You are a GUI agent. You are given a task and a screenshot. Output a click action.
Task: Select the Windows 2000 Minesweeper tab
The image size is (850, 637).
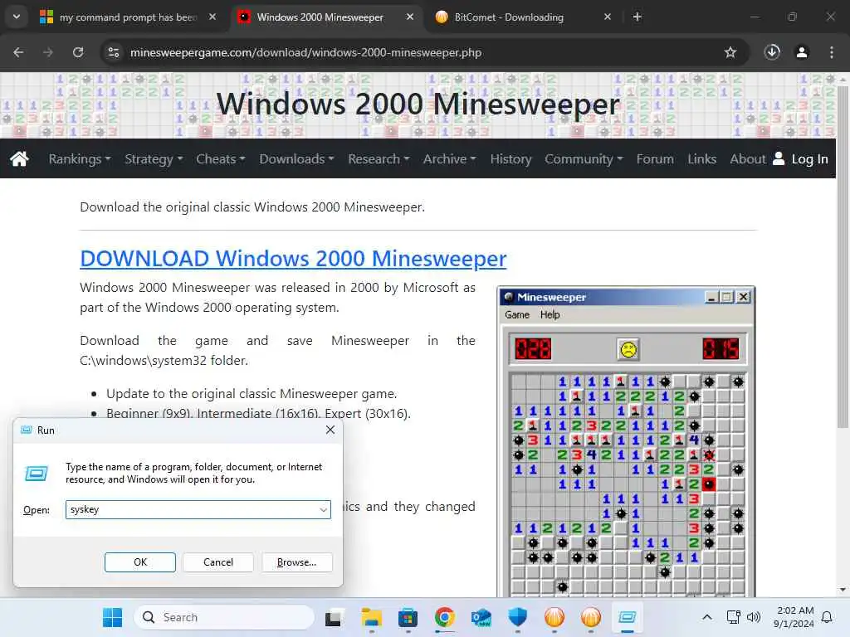pos(320,17)
